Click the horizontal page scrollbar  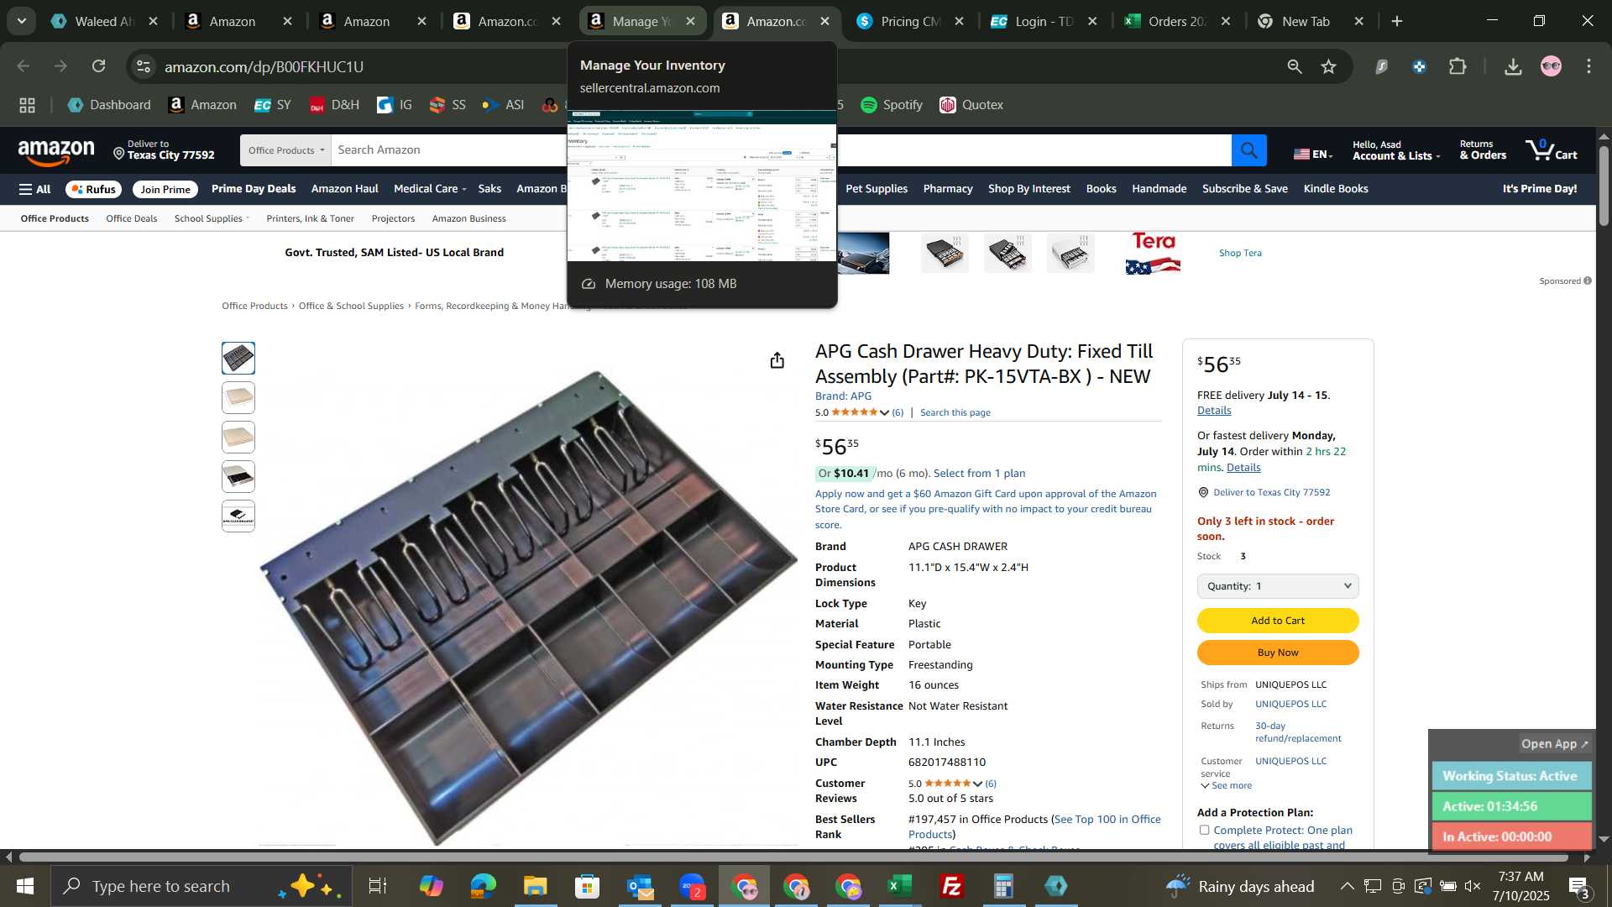click(x=793, y=857)
